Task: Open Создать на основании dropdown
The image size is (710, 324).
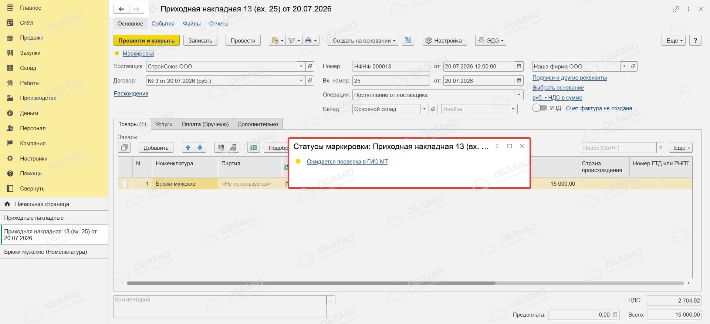Action: click(x=363, y=40)
